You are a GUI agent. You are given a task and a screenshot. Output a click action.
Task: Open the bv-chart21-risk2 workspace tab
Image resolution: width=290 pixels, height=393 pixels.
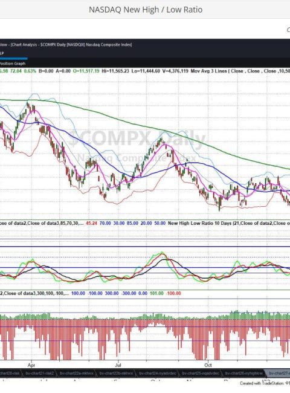pyautogui.click(x=39, y=374)
